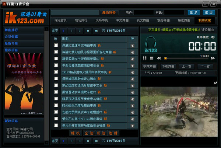Image resolution: width=221 pixels, height=148 pixels.
Task: Click the 全选 select-all button
Action: click(89, 133)
